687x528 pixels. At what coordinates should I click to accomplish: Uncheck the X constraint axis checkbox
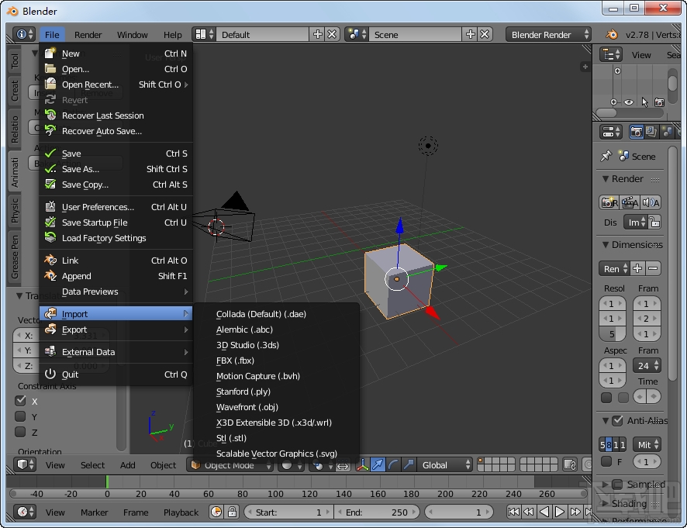pyautogui.click(x=19, y=402)
